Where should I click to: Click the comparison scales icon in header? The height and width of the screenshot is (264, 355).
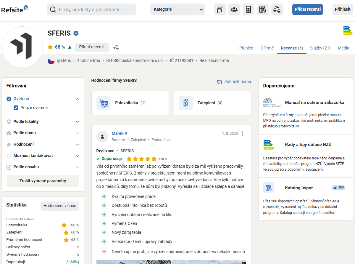click(277, 9)
